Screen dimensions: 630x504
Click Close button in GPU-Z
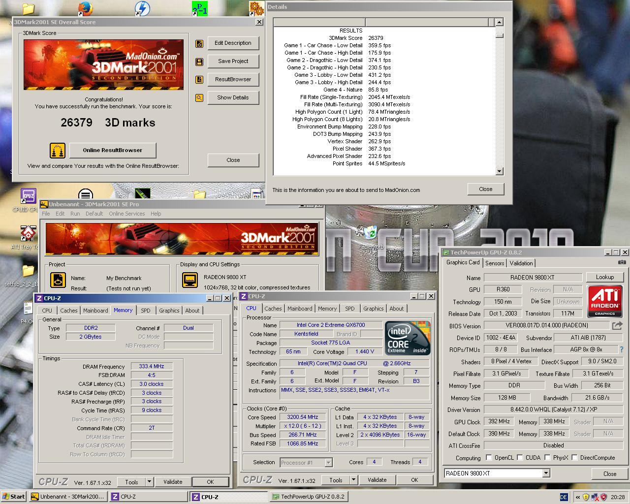coord(610,474)
